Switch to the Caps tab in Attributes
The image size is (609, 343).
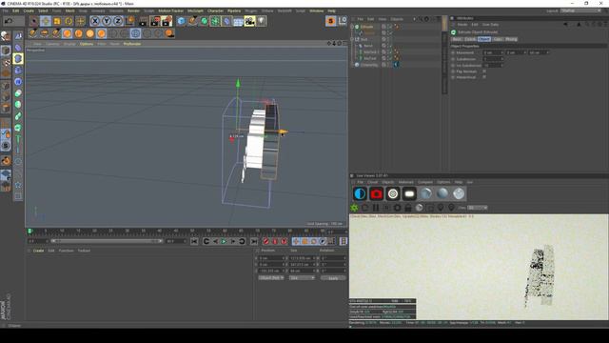[498, 39]
